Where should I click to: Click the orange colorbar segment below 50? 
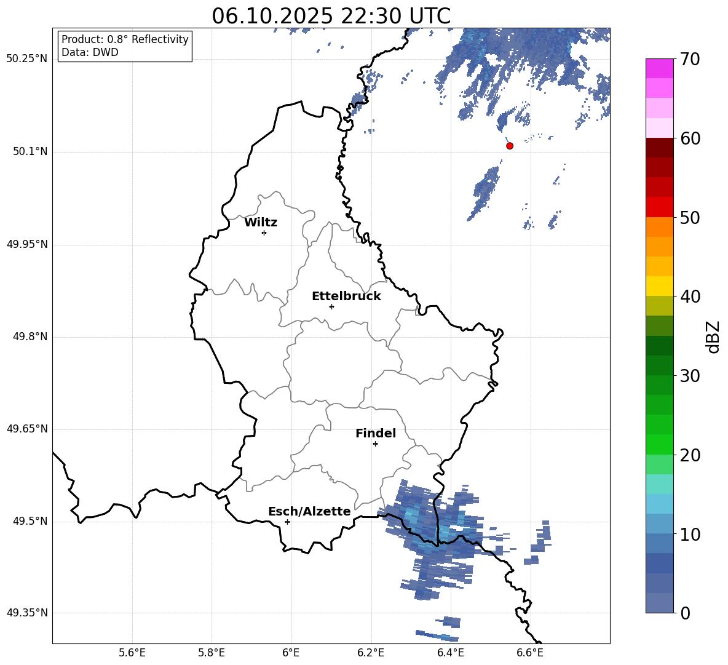point(660,227)
